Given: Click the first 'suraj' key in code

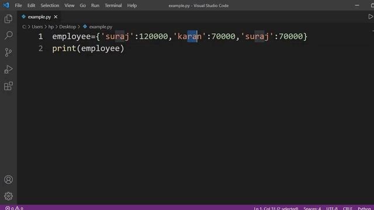Looking at the screenshot, I should point(117,36).
